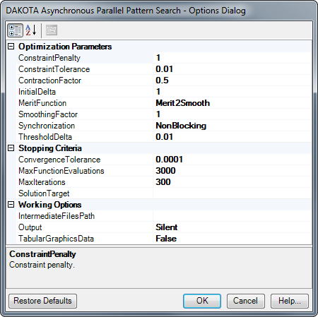Collapse the Working Options section
The image size is (318, 317).
pos(11,204)
